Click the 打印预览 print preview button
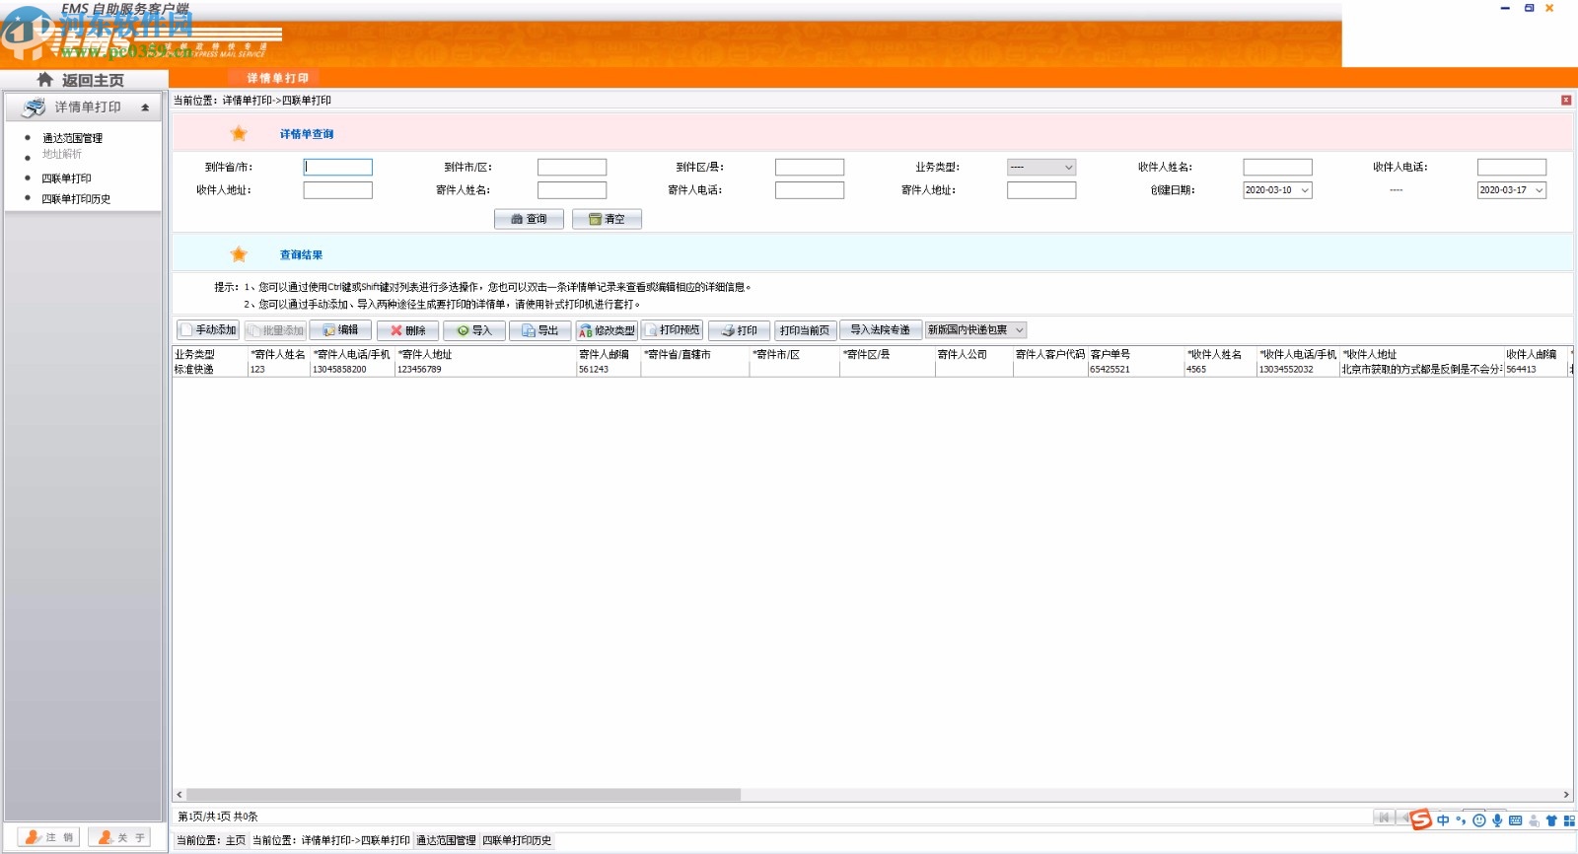 pos(673,330)
